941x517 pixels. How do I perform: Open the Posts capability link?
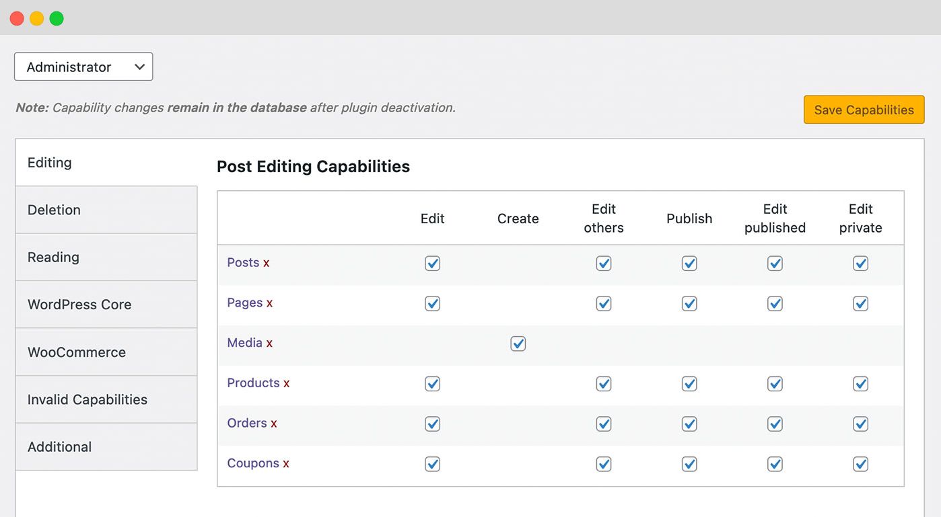coord(242,262)
